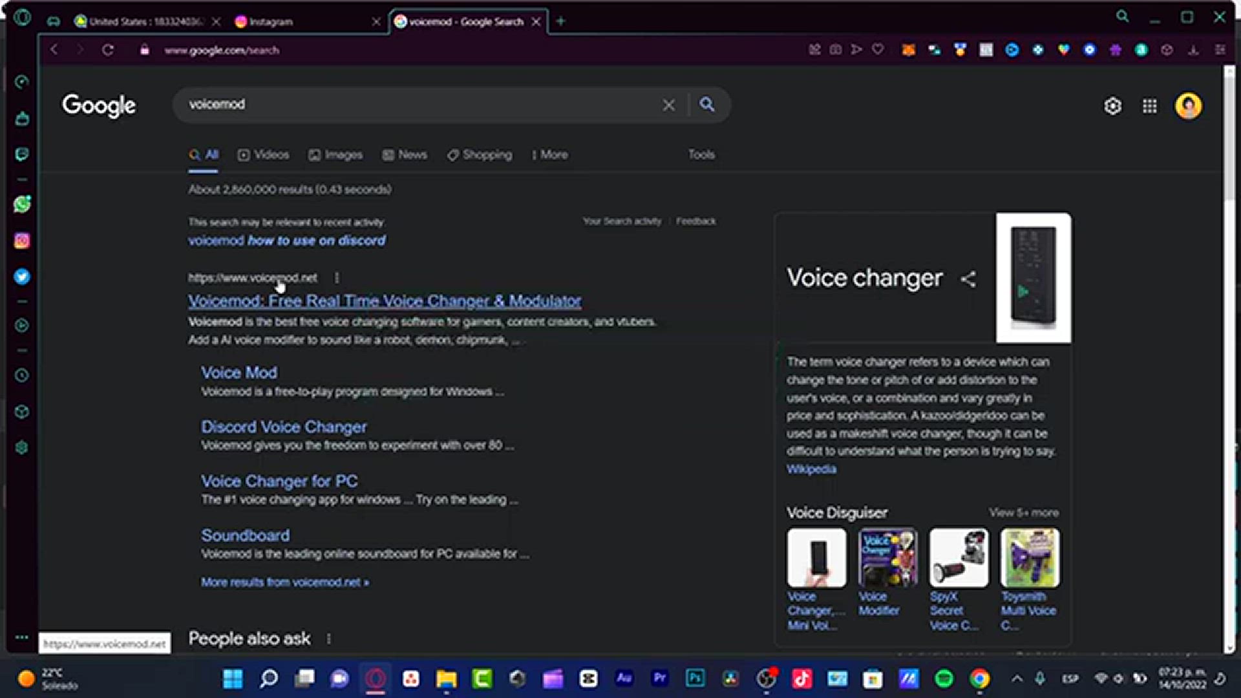Switch to the Videos results tab
This screenshot has width=1241, height=698.
coord(263,155)
